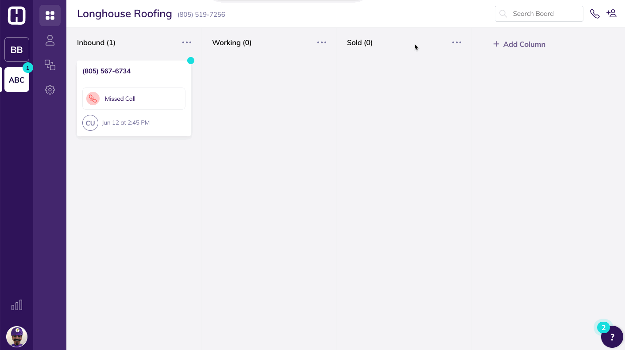
Task: Open the settings gear icon
Action: pos(50,90)
